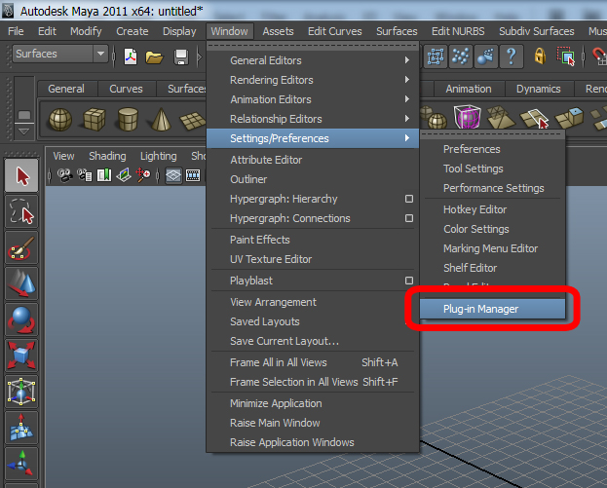Toggle the film gate viewport icon

(x=193, y=175)
